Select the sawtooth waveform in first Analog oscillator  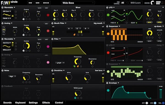coord(4,30)
